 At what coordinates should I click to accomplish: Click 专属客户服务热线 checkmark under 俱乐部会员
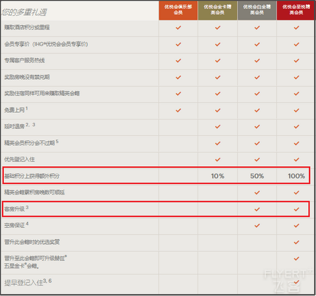pyautogui.click(x=178, y=61)
